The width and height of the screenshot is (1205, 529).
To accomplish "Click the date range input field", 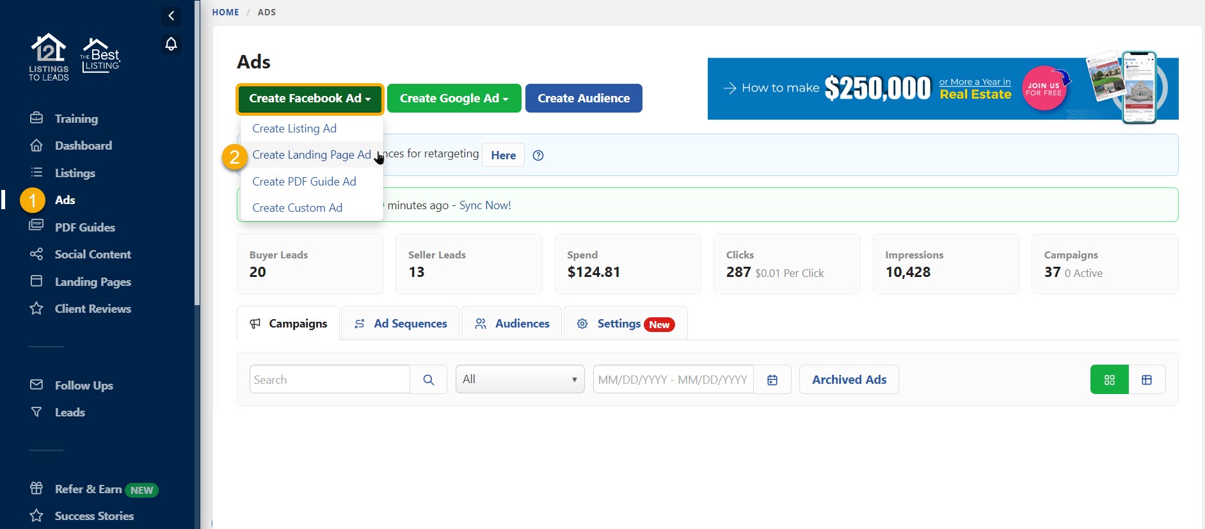I will (x=673, y=379).
